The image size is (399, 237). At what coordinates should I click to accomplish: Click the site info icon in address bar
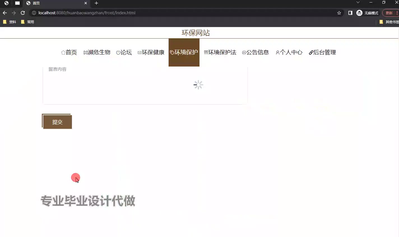[x=34, y=13]
